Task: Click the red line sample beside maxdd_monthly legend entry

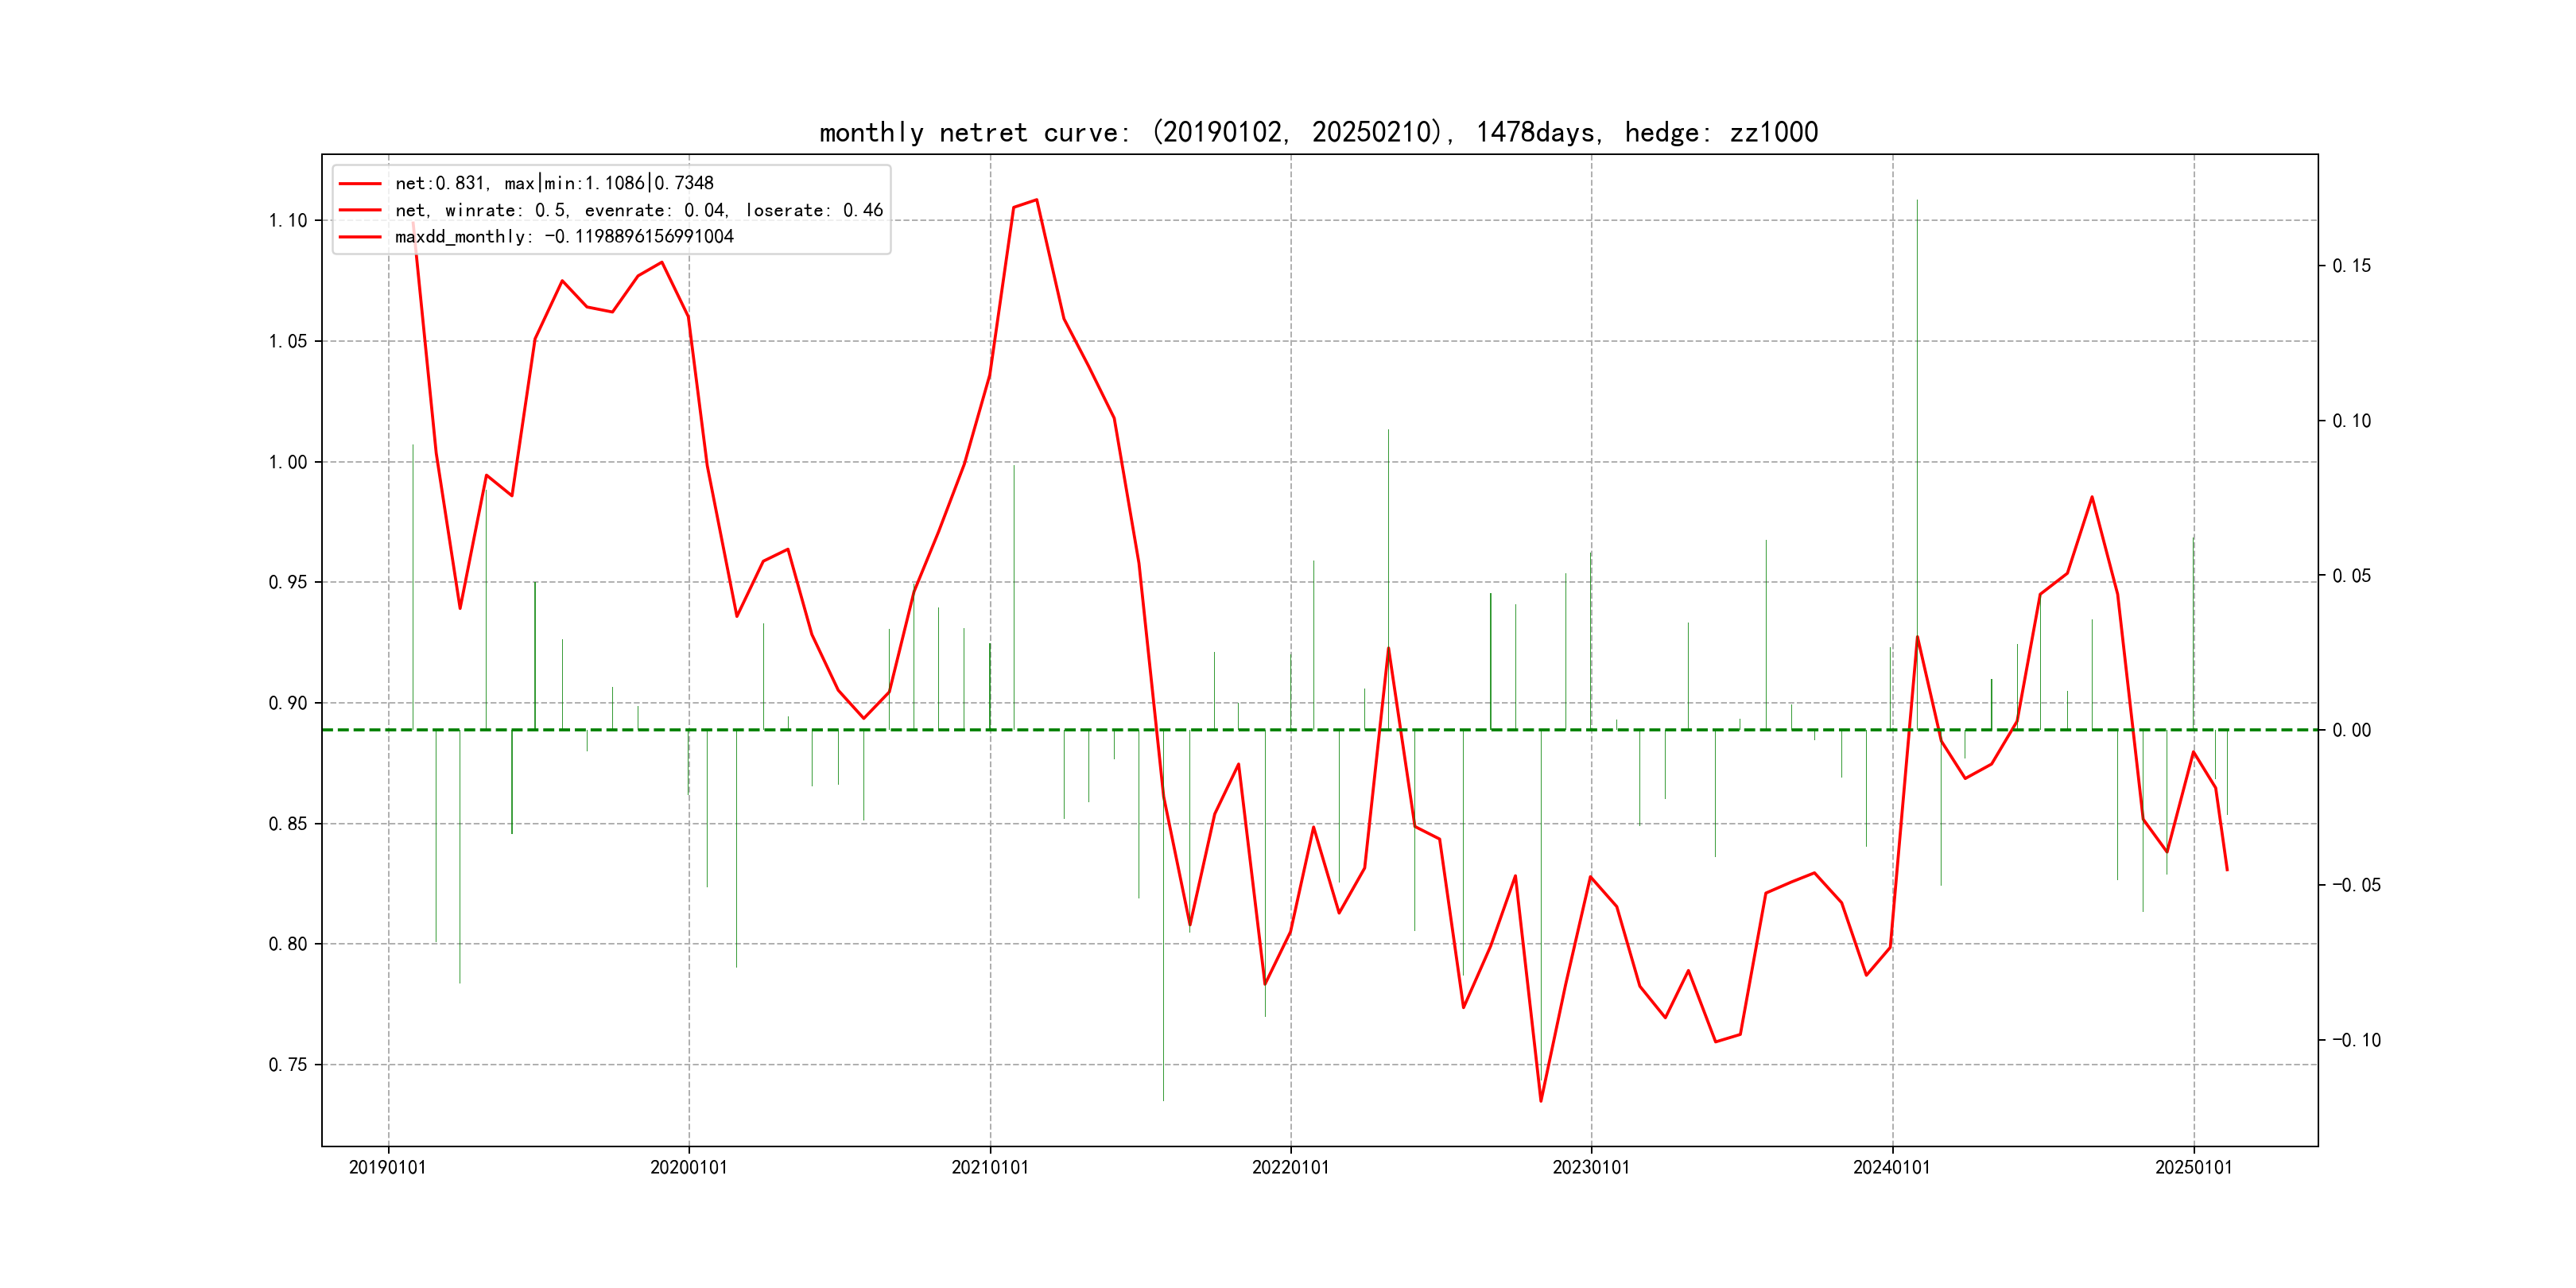Action: [360, 237]
